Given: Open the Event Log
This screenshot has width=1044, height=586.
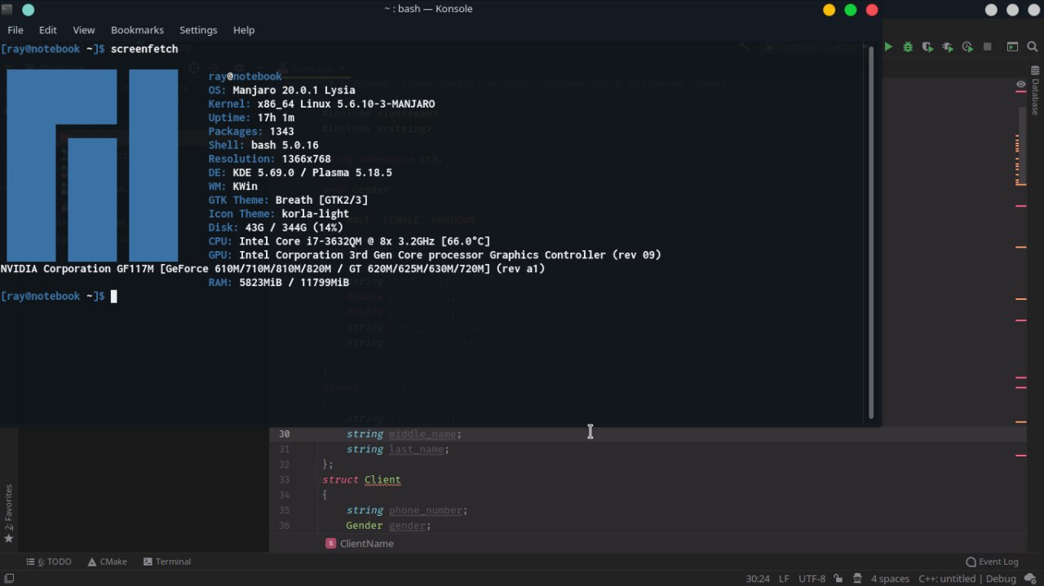Looking at the screenshot, I should [x=993, y=562].
